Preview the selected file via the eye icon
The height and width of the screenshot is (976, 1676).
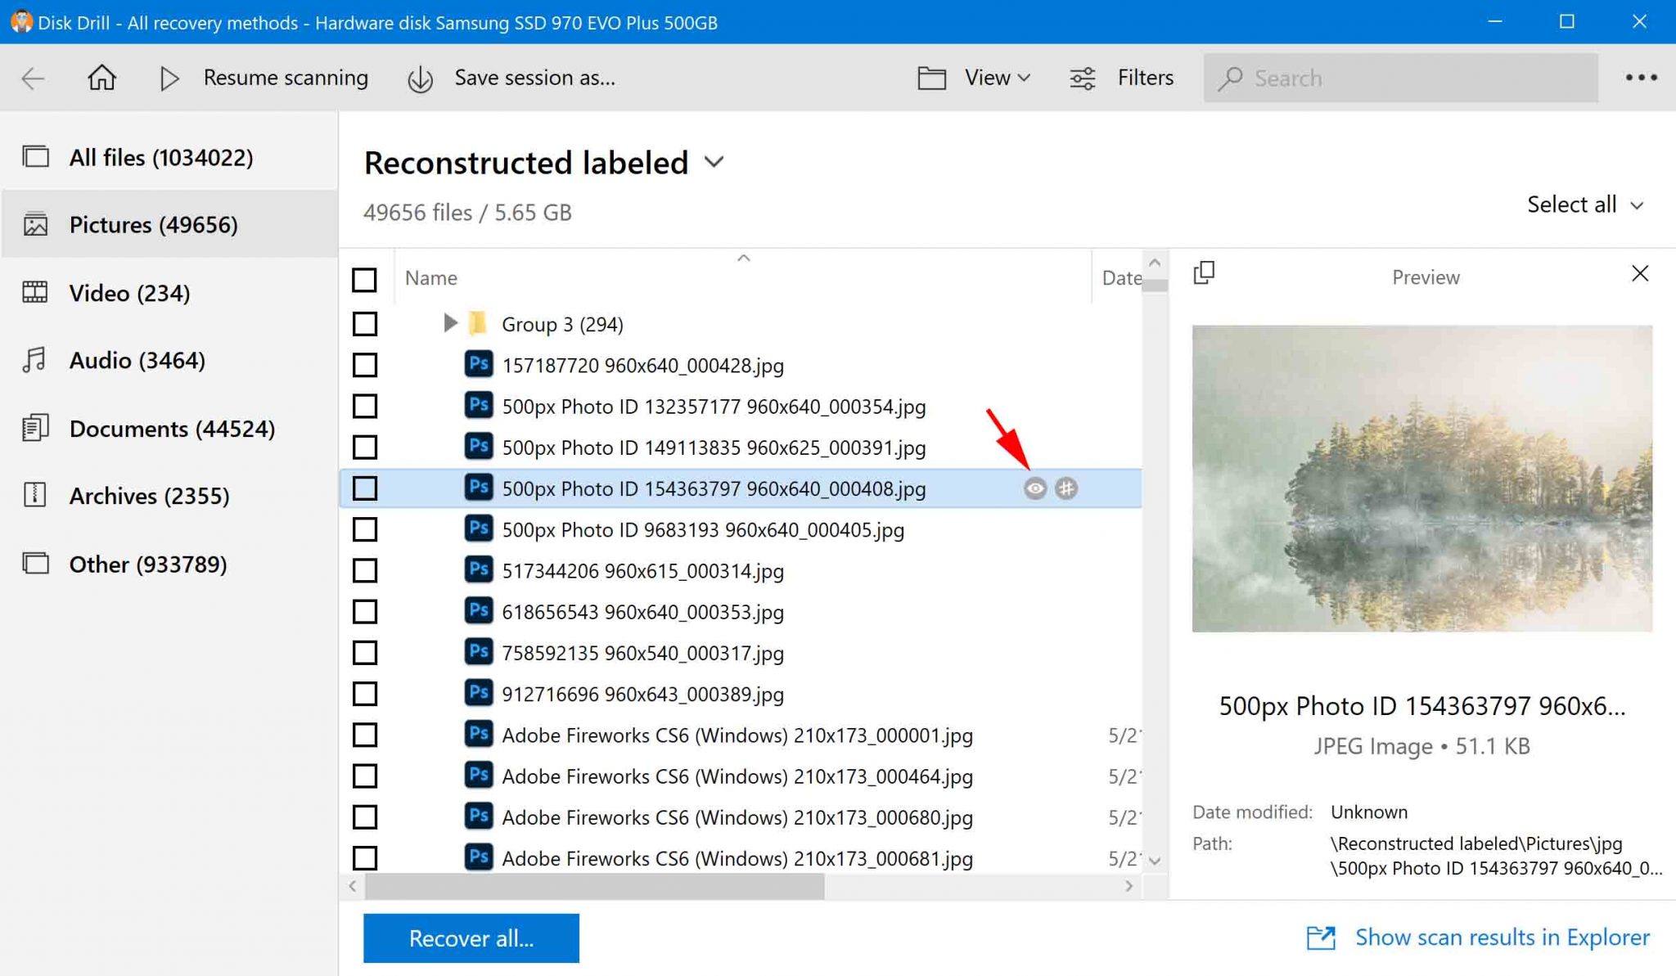coord(1035,488)
